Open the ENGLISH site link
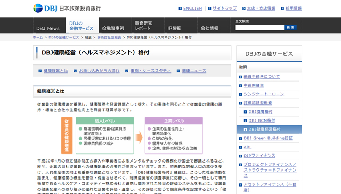The width and height of the screenshot is (341, 194). pos(192,9)
